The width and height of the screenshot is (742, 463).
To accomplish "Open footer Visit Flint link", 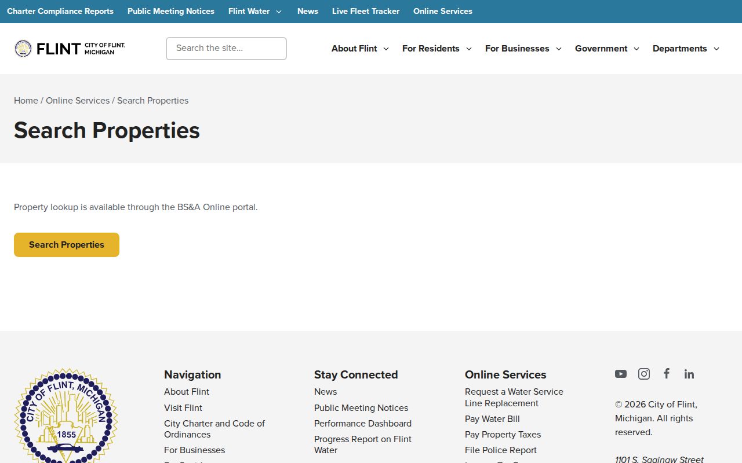I will pos(183,408).
